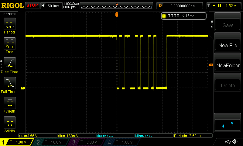Select channel 4 at 1.00 V
This screenshot has height=146, width=243.
pos(122,142)
